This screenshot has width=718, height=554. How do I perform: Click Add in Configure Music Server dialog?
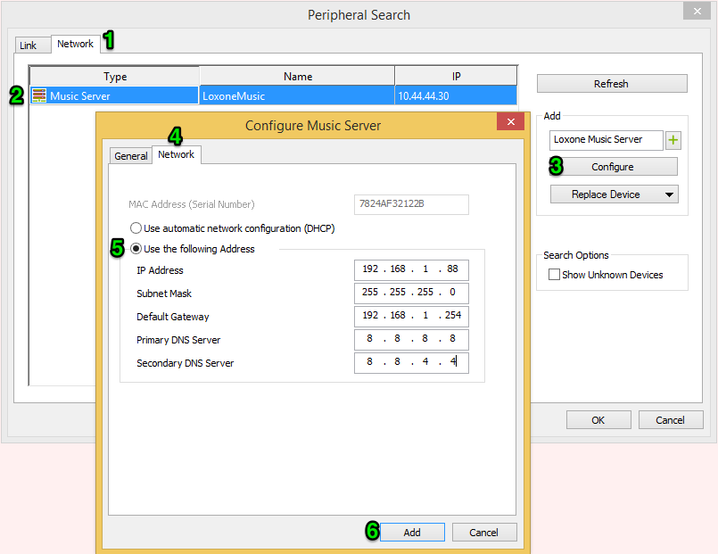click(x=412, y=532)
